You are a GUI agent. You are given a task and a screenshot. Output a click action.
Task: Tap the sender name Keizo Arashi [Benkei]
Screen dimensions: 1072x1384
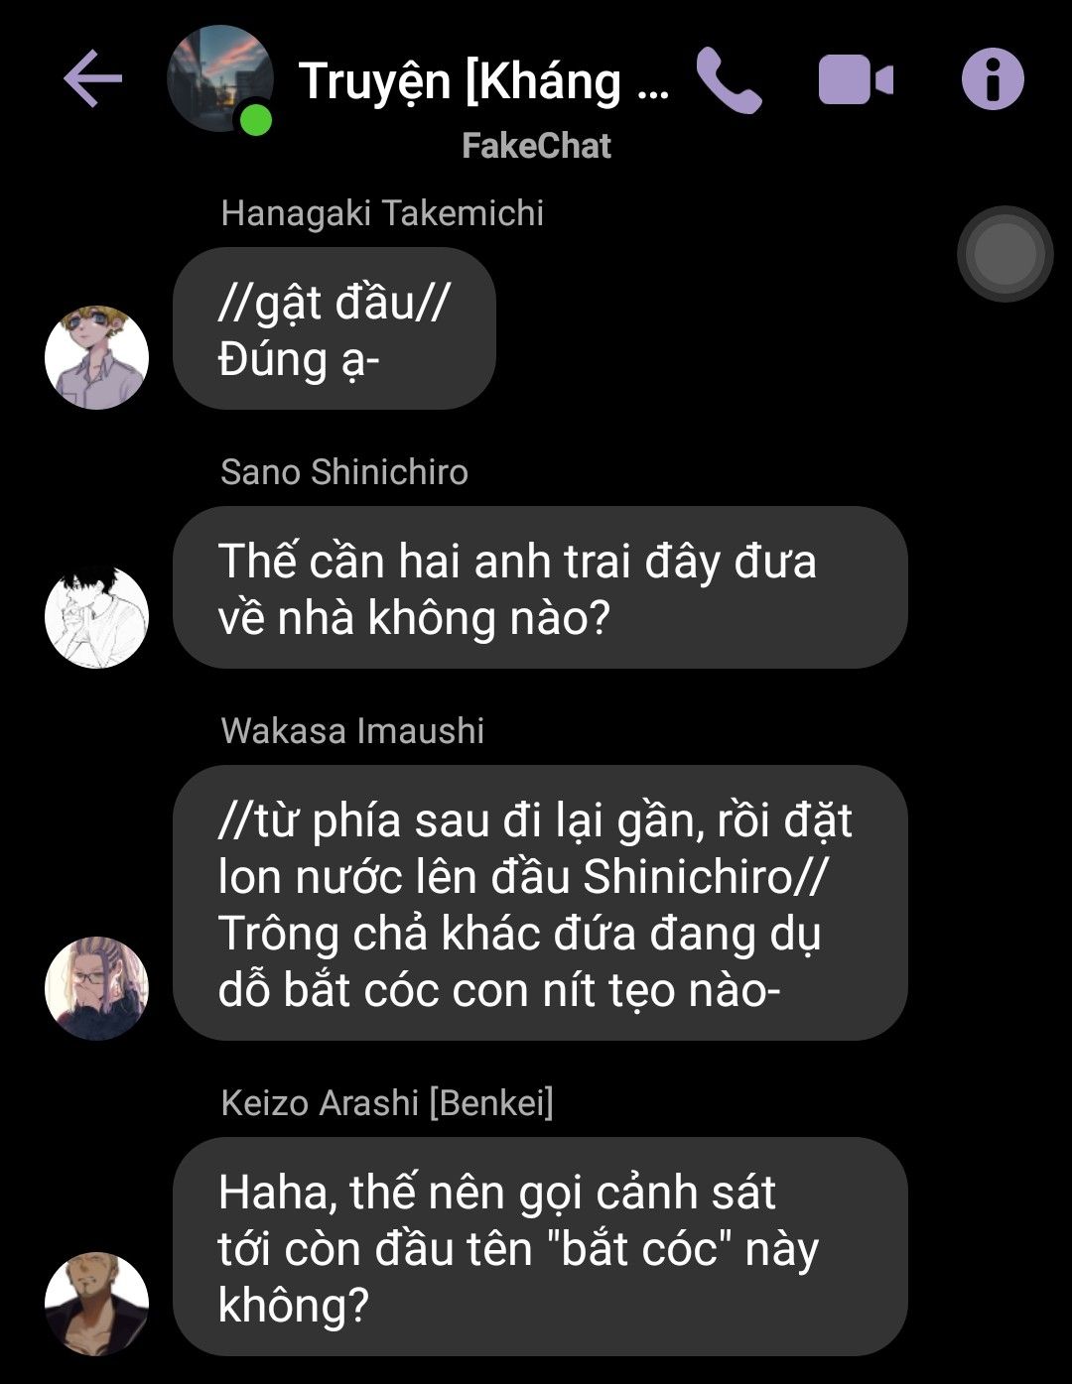[387, 1103]
